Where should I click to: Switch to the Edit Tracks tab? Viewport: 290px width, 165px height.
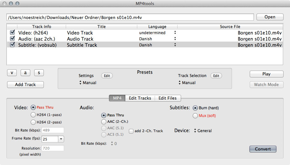[140, 98]
